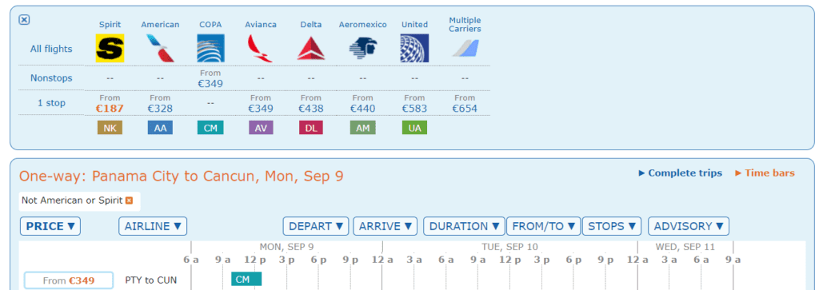Open the PRICE sort dropdown

pyautogui.click(x=50, y=226)
